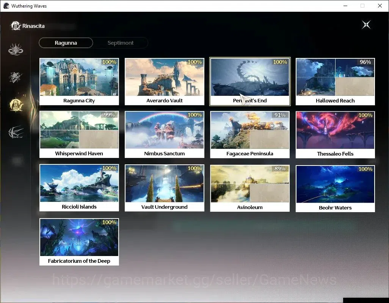This screenshot has height=303, width=389.
Task: Click the 100% badge on Ragunna City
Action: [109, 62]
